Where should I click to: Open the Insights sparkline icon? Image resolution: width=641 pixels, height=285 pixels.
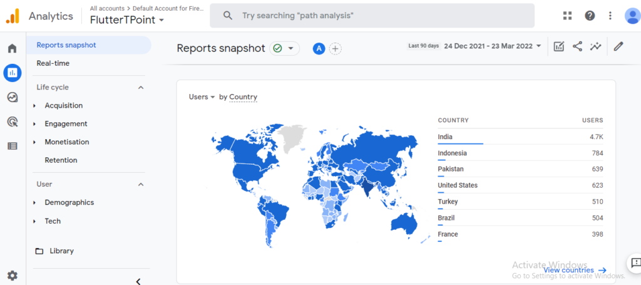596,46
